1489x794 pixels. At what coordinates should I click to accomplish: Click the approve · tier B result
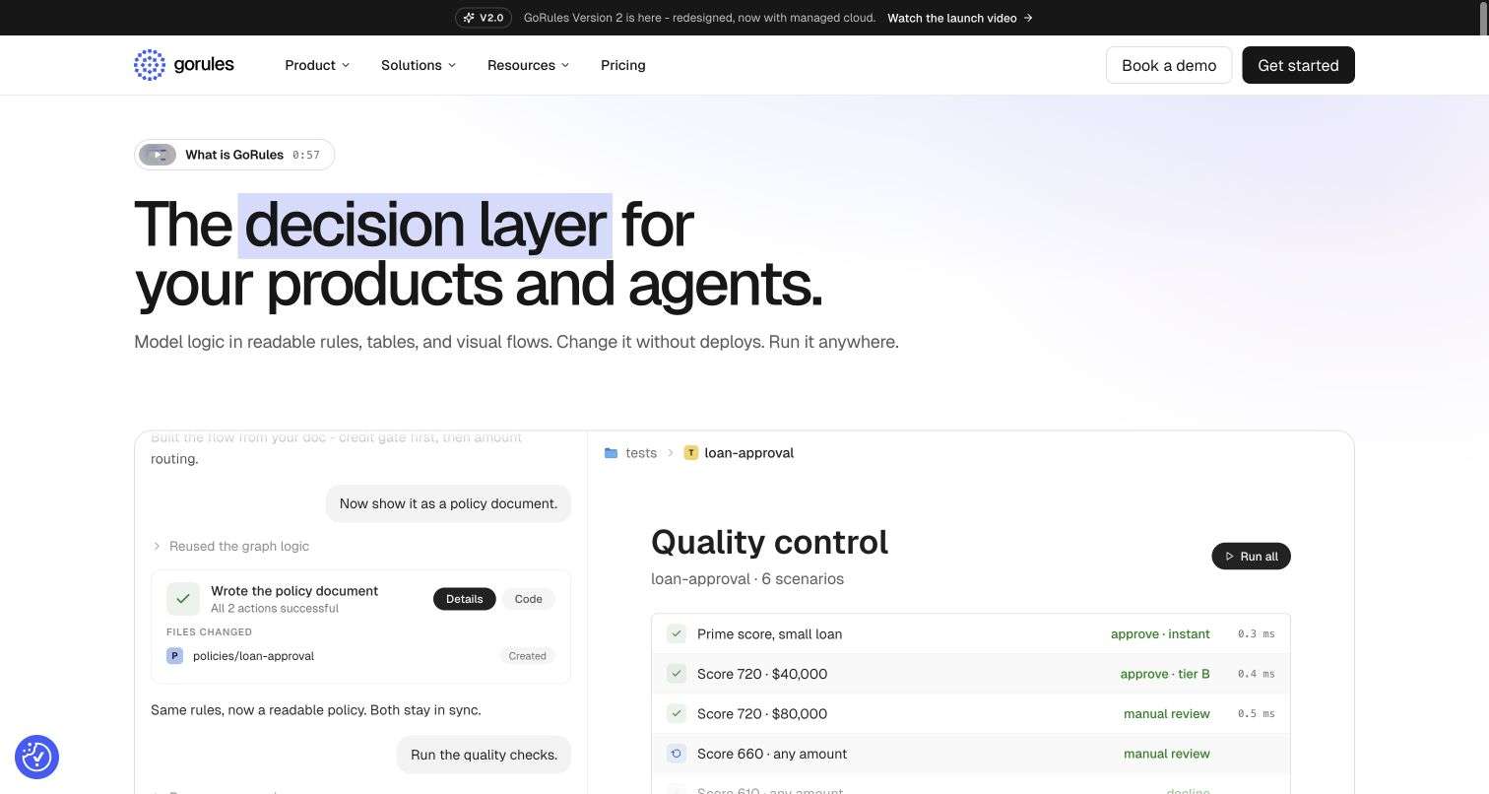tap(1165, 674)
